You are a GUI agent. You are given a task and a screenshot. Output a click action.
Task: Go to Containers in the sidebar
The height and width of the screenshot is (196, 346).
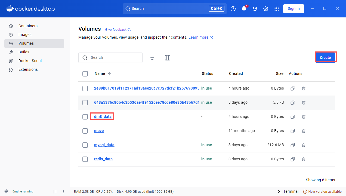click(x=34, y=26)
